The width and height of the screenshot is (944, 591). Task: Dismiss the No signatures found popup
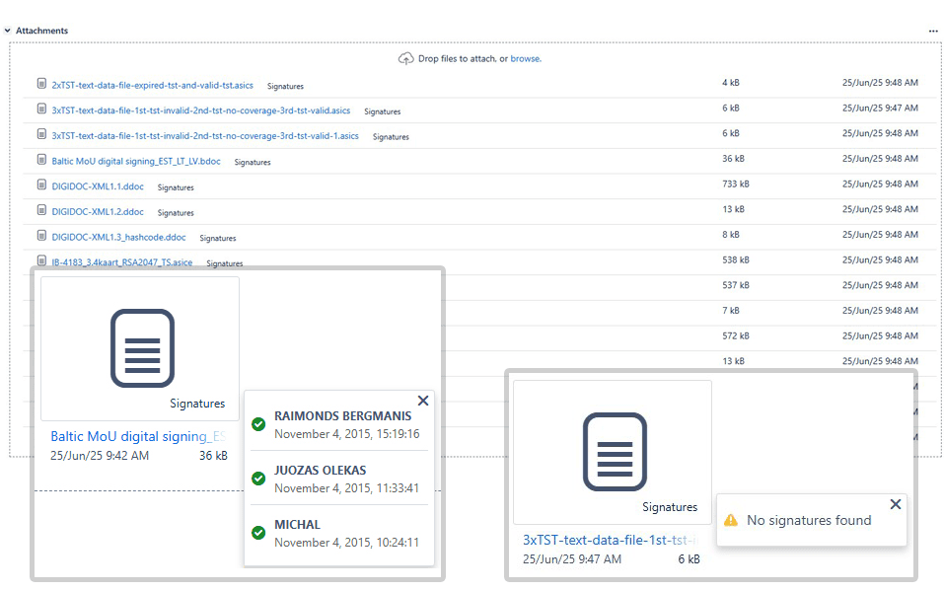click(896, 503)
